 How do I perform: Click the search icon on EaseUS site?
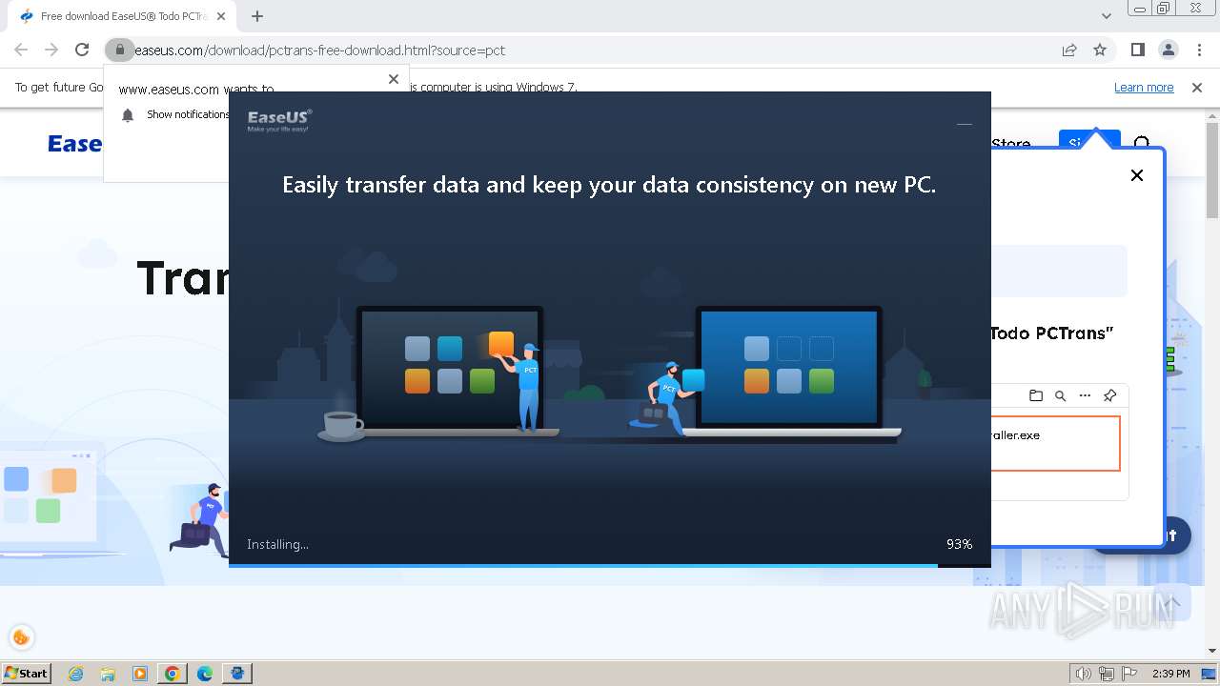tap(1142, 144)
